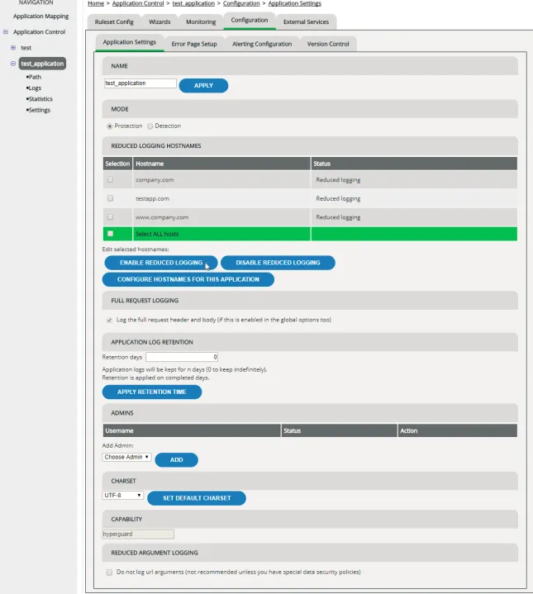The height and width of the screenshot is (594, 533).
Task: Collapse the test_application tree node
Action: click(x=13, y=64)
